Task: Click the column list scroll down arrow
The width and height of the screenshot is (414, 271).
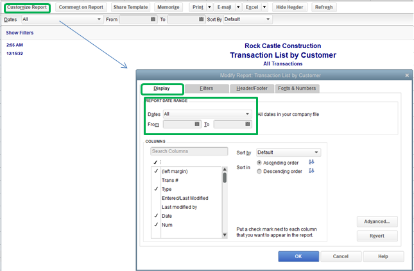Action: (225, 235)
